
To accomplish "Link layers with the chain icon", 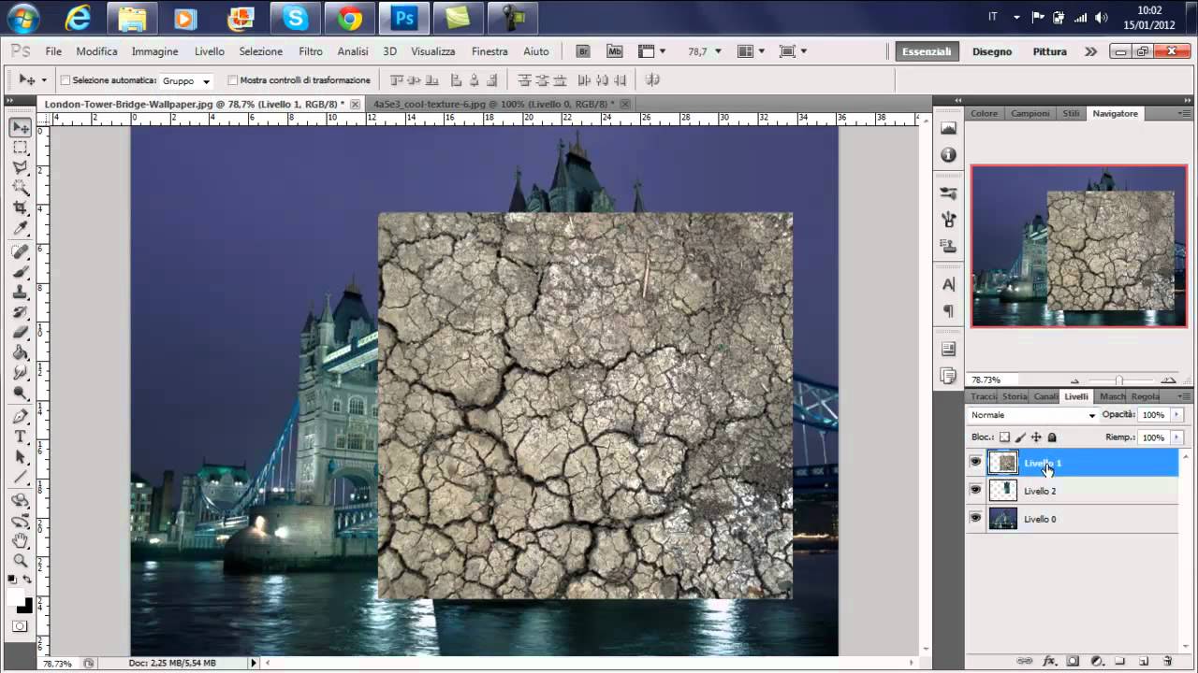I will pyautogui.click(x=1026, y=661).
